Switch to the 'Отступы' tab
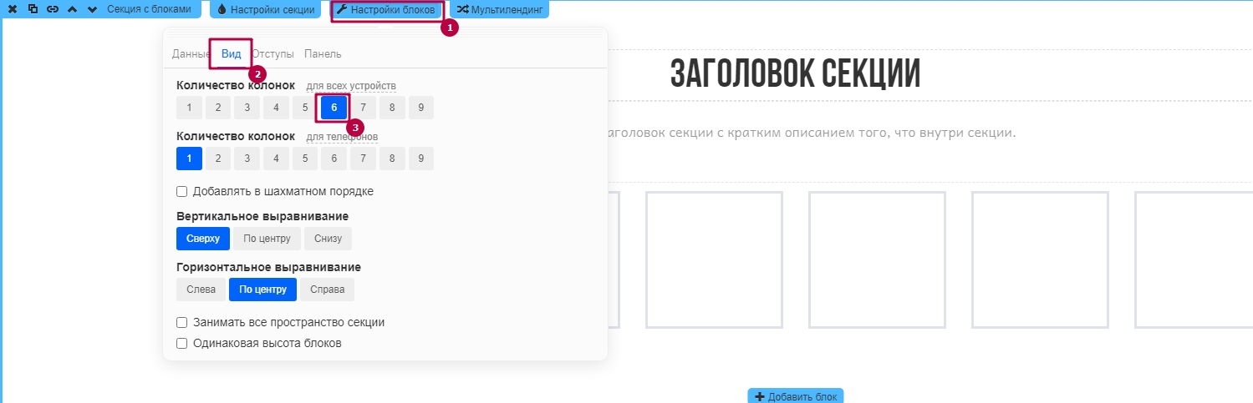This screenshot has width=1253, height=403. coord(273,54)
